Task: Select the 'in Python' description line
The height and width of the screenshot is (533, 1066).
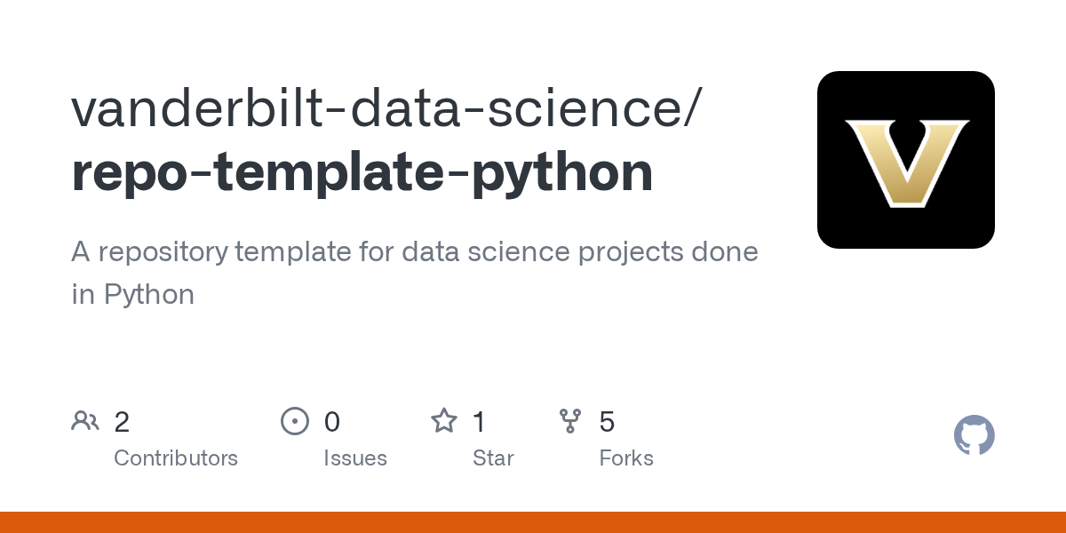Action: (133, 294)
